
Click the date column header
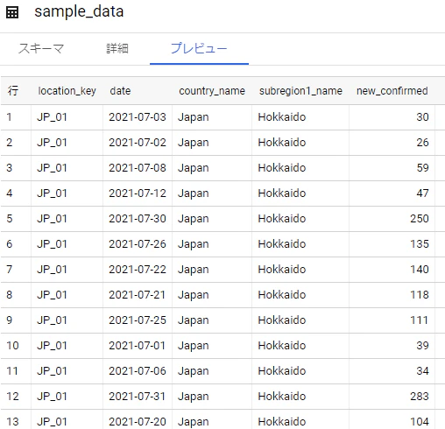point(120,91)
